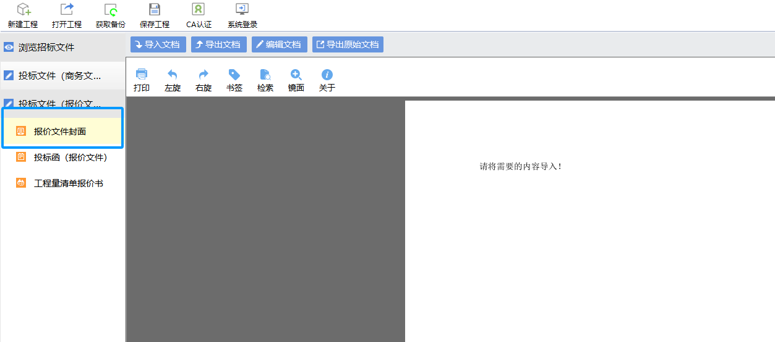
Task: Open bookmarks via 书签 icon
Action: click(234, 75)
